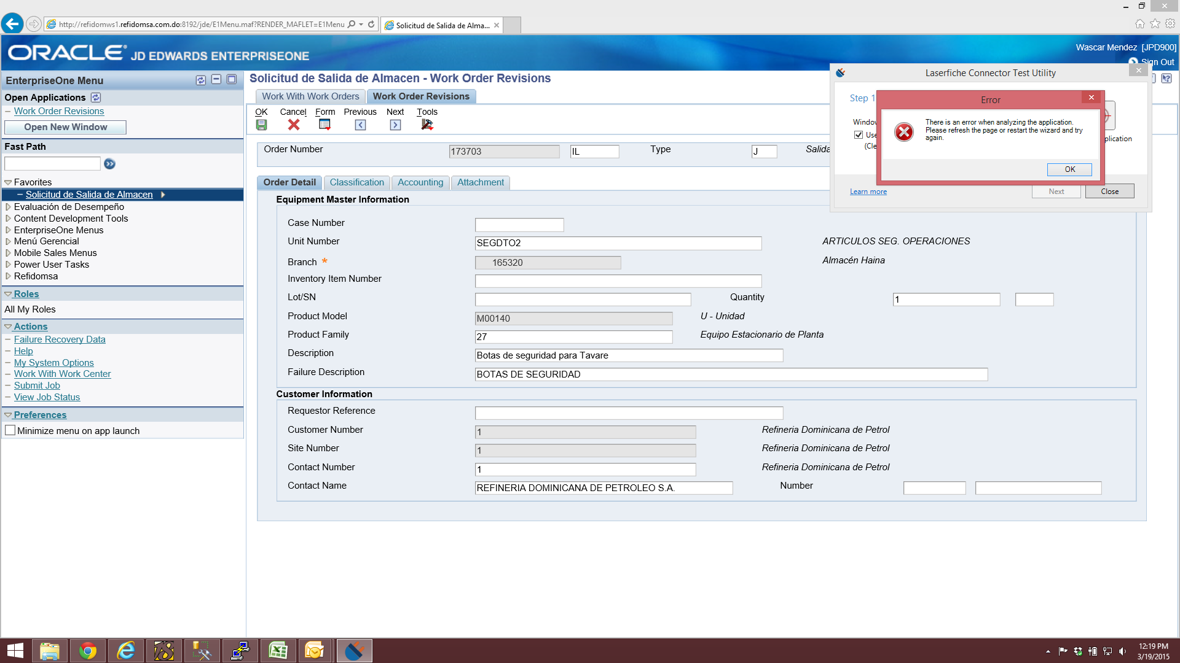1180x663 pixels.
Task: Click the OK toolbar icon in JDE
Action: [x=261, y=124]
